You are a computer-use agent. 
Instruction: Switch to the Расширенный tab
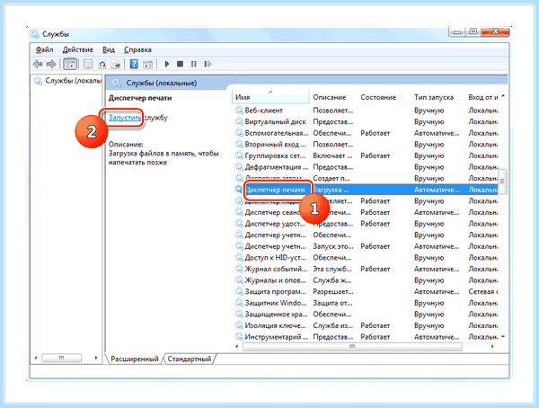click(135, 359)
